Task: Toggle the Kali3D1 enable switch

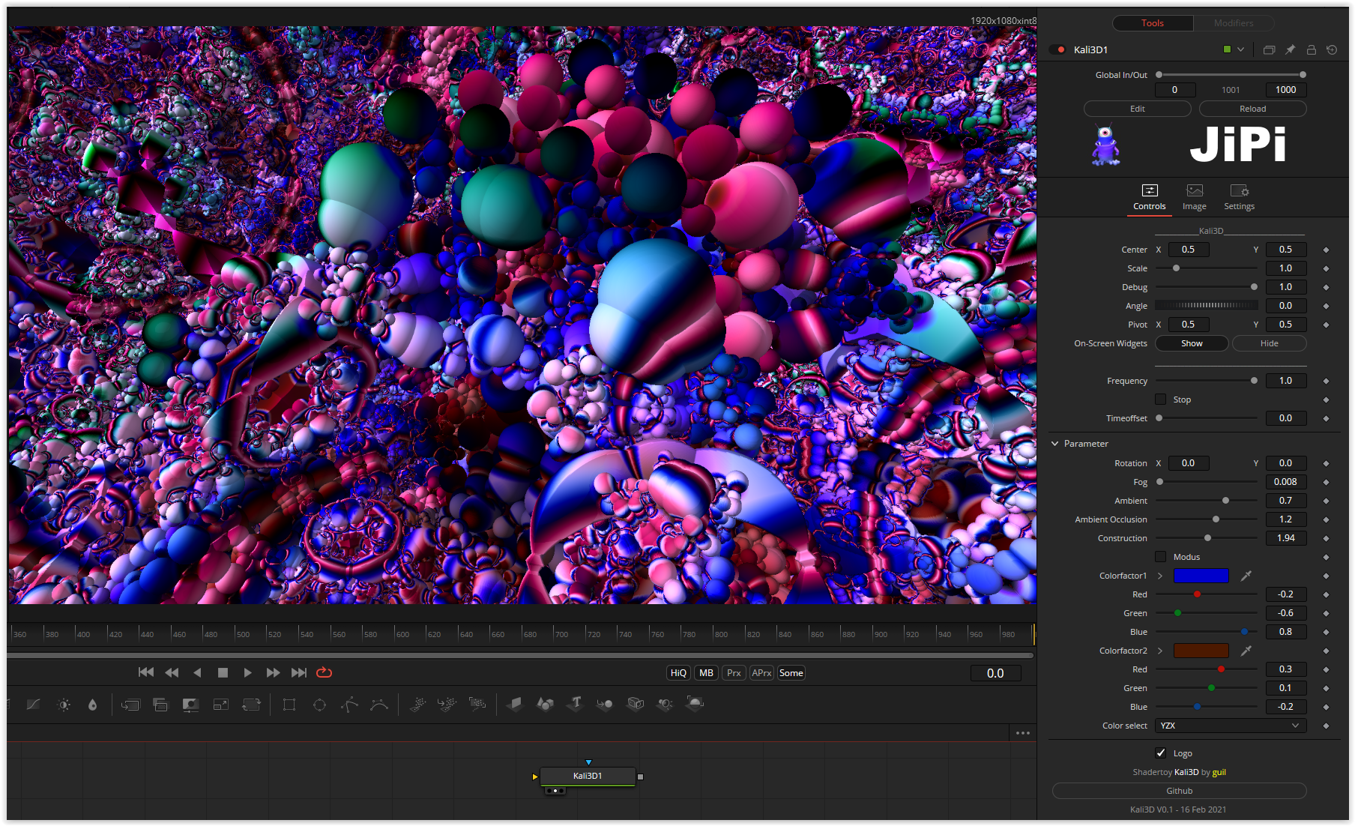Action: pyautogui.click(x=1057, y=49)
